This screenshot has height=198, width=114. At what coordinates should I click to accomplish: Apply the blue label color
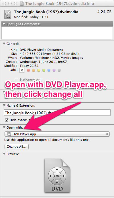49,70
